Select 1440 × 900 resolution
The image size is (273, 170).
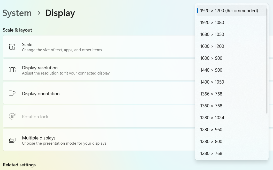pos(232,70)
